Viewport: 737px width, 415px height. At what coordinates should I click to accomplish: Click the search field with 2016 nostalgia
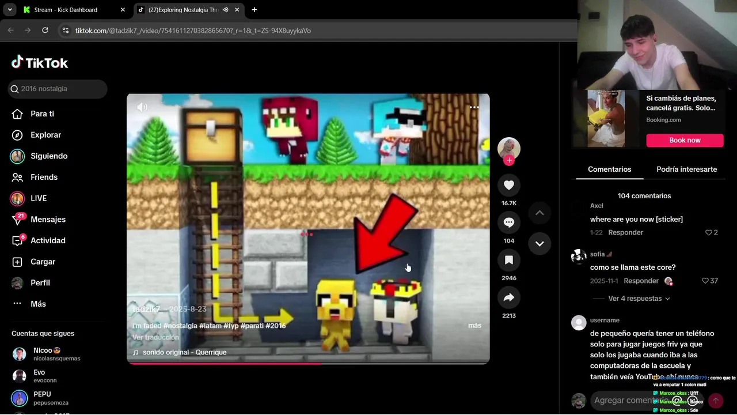58,89
